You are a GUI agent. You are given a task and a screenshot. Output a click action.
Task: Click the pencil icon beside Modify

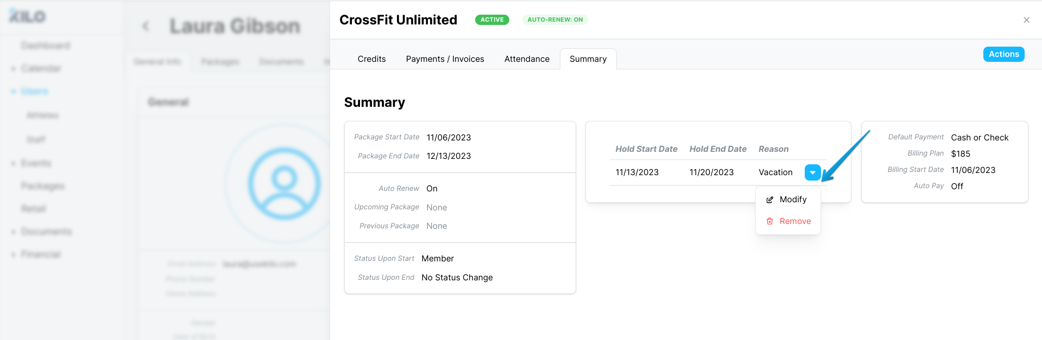click(x=769, y=200)
